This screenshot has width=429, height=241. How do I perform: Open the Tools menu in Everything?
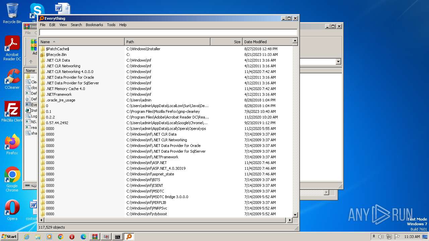111,25
